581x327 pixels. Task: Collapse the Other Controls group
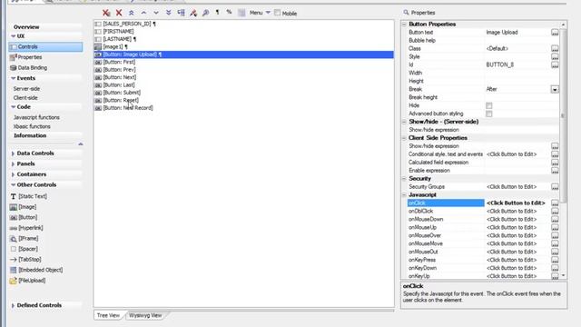click(x=14, y=184)
